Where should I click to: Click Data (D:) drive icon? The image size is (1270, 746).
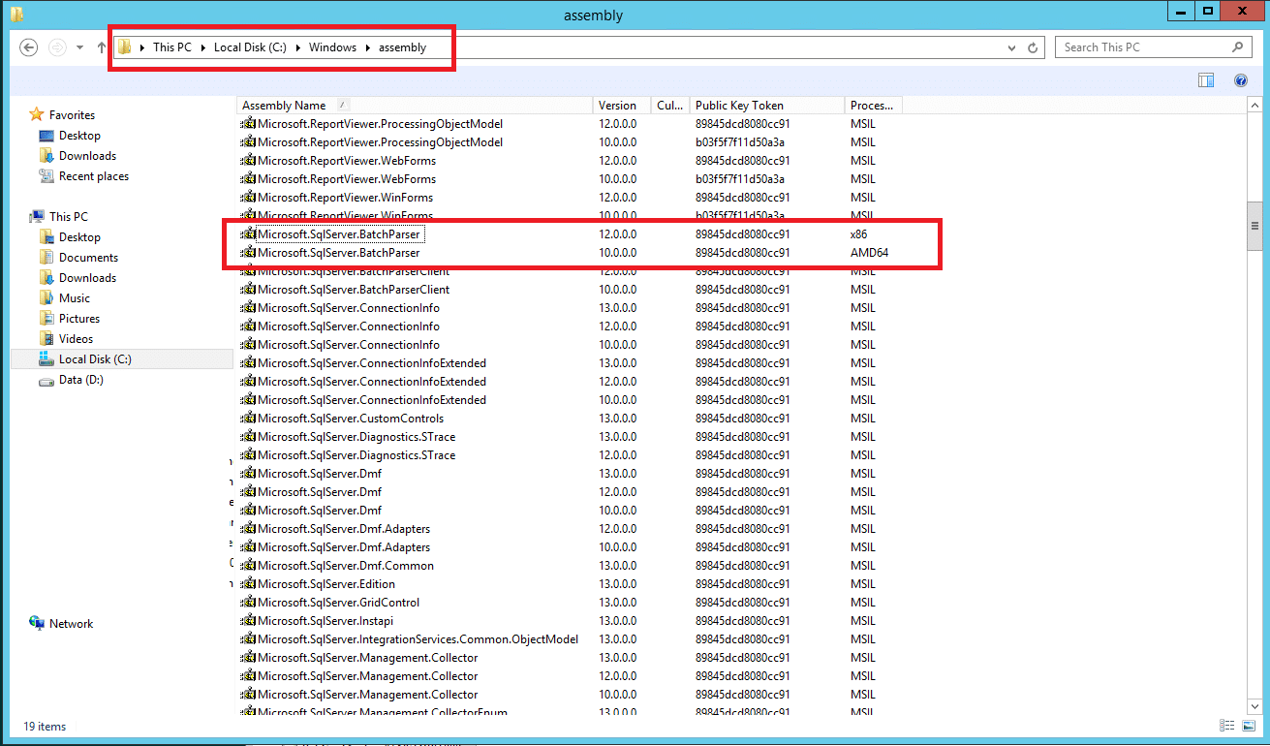point(46,381)
